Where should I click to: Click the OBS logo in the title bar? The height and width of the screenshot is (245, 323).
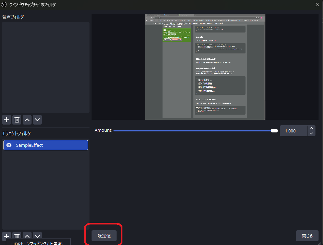[4, 4]
